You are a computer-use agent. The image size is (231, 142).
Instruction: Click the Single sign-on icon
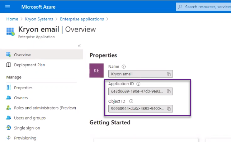coord(9,128)
